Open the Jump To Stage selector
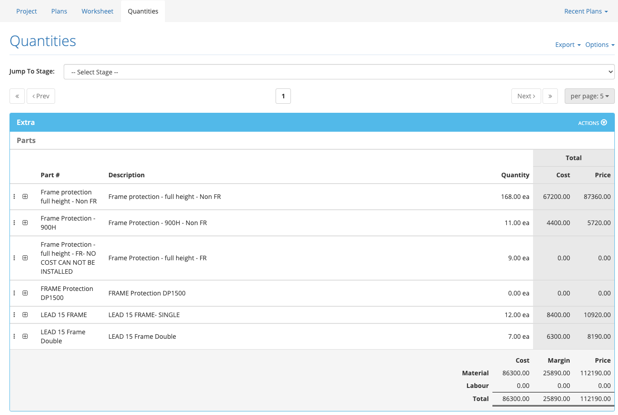 coord(339,72)
